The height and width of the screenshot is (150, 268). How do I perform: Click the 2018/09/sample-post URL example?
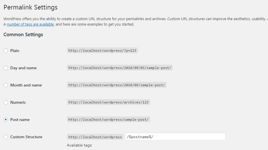[x=116, y=85]
